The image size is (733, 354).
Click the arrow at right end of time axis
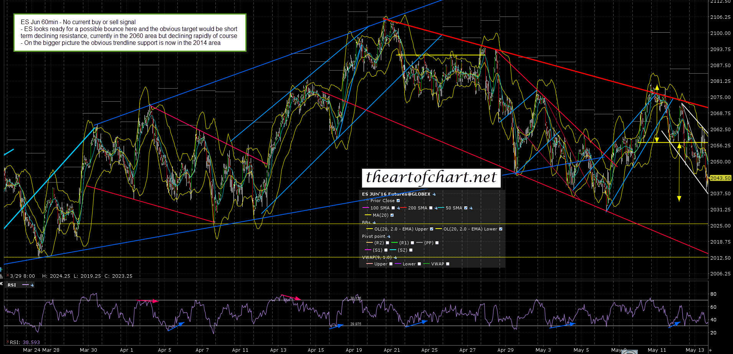(x=710, y=350)
